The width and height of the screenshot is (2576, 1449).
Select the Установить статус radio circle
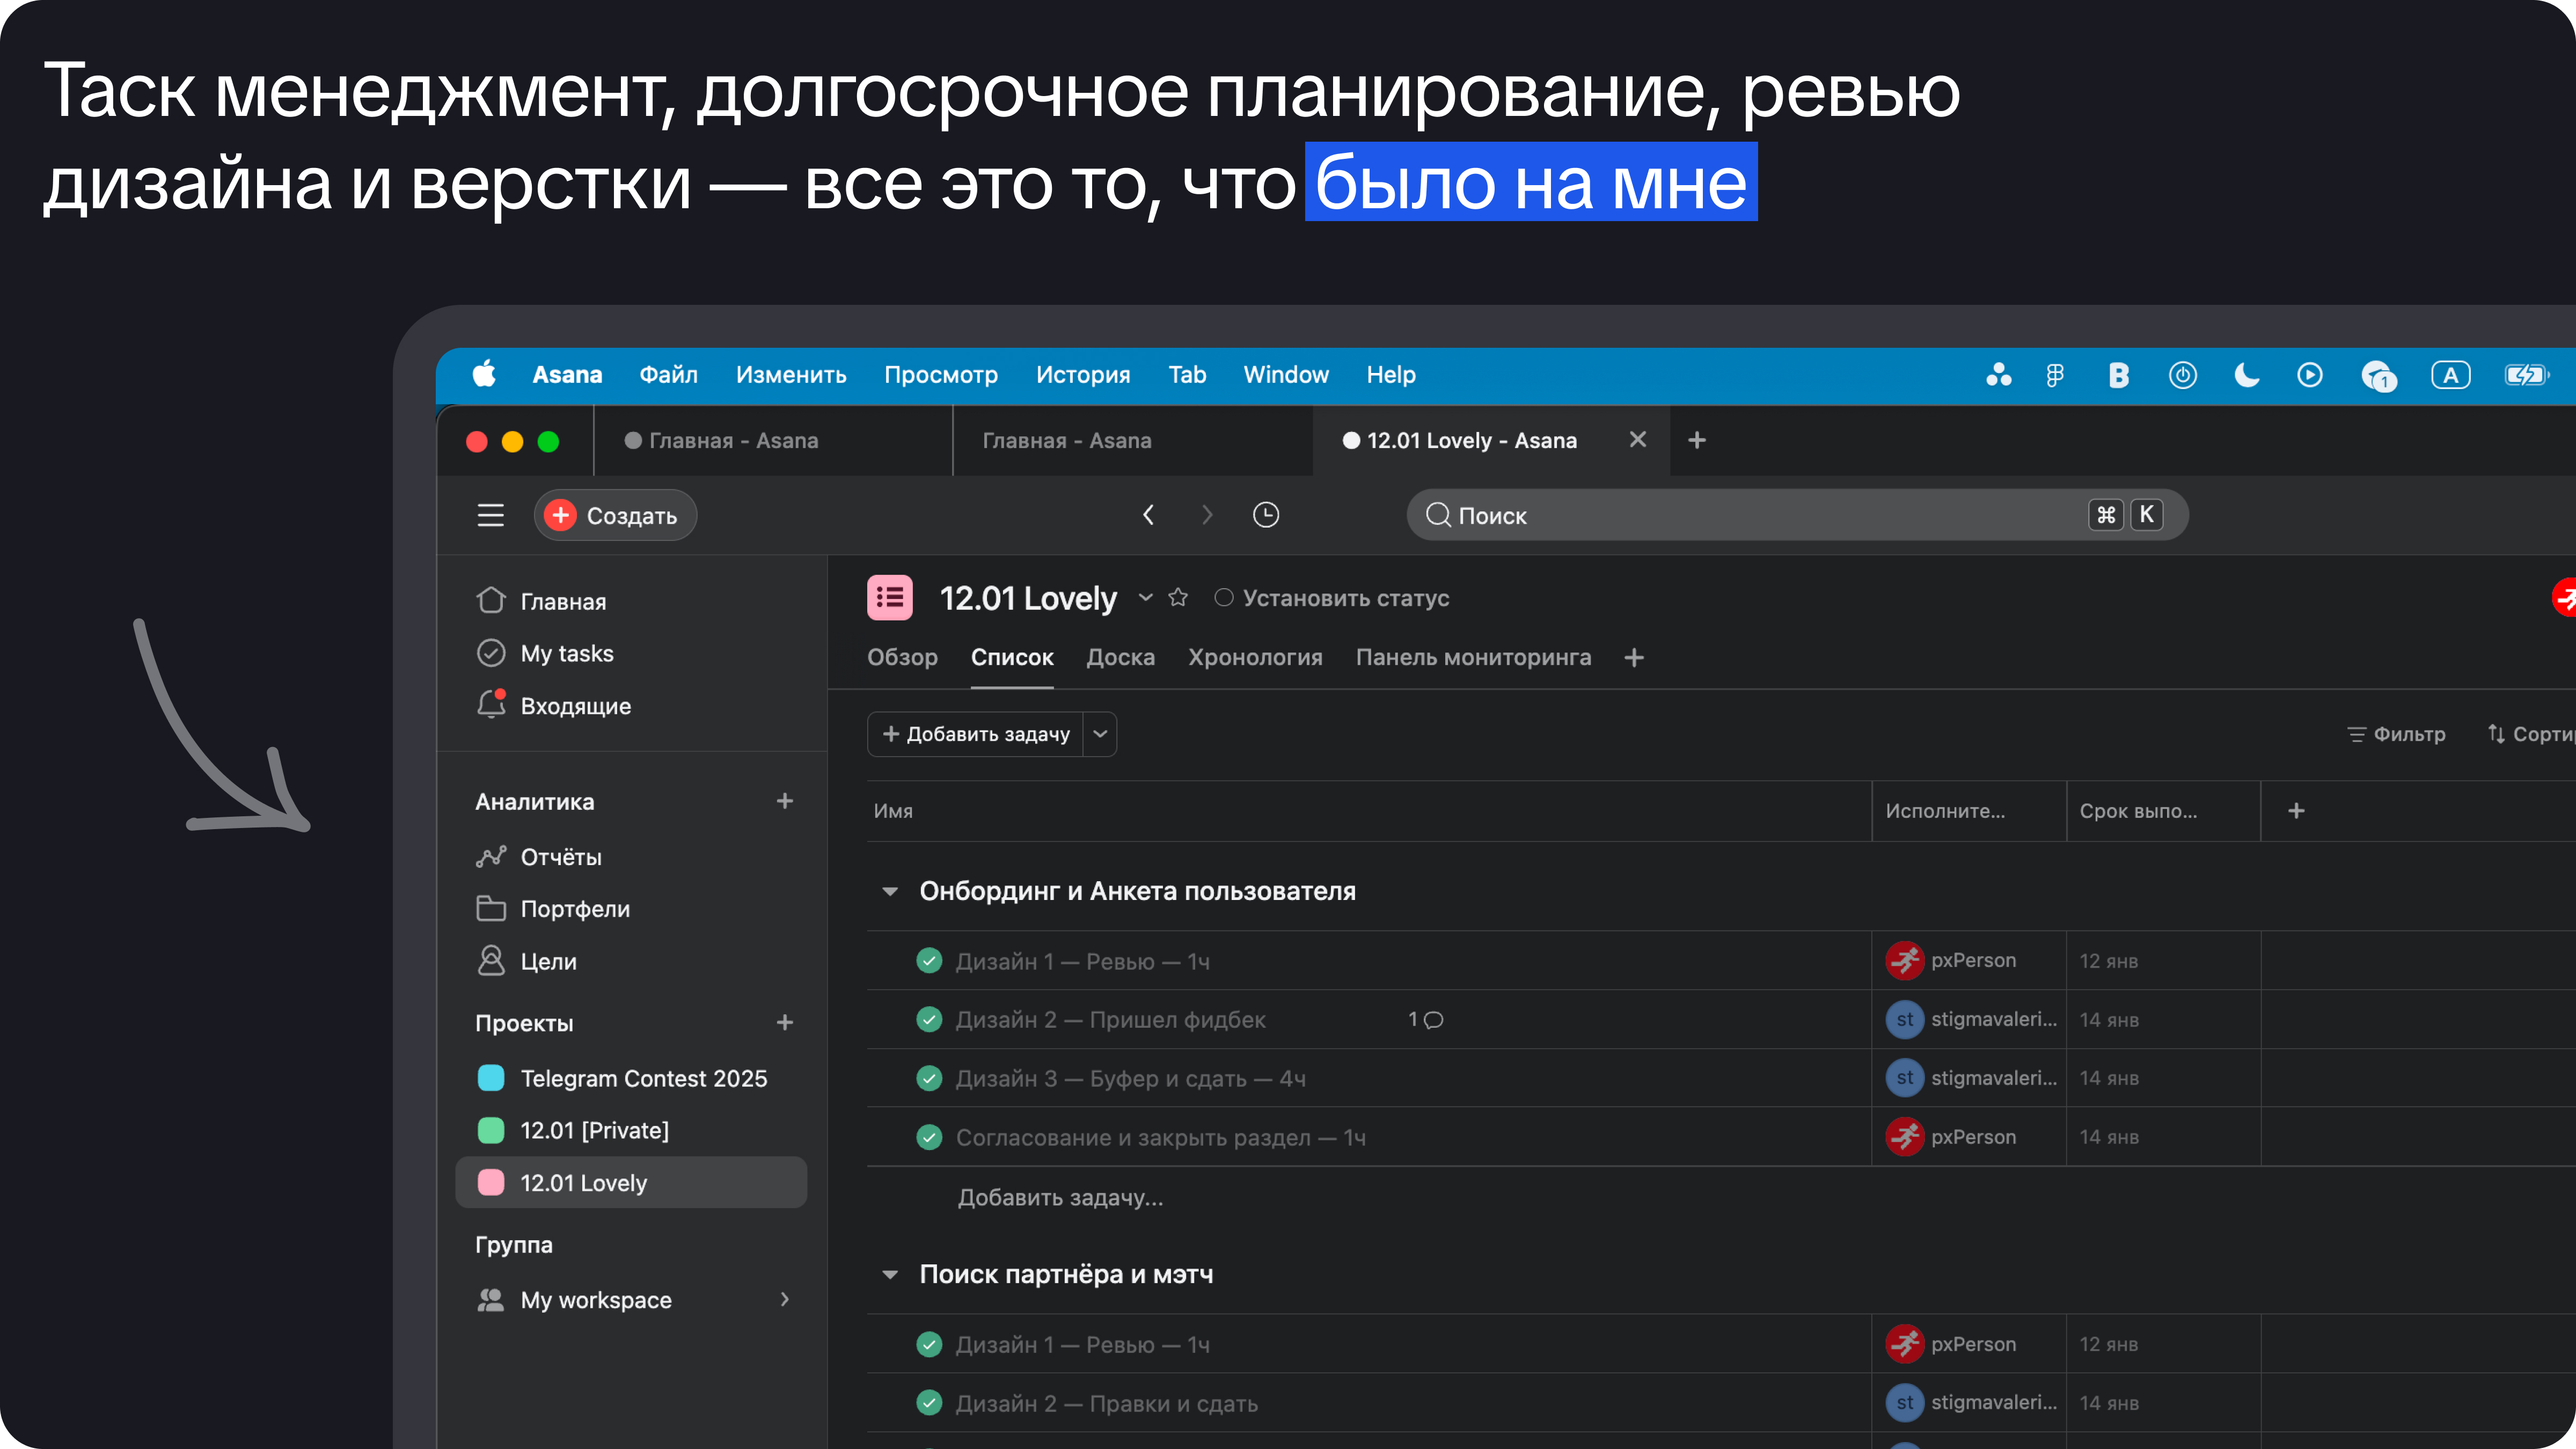point(1223,598)
